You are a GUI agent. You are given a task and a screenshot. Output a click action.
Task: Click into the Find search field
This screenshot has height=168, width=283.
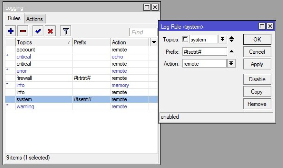pyautogui.click(x=143, y=32)
